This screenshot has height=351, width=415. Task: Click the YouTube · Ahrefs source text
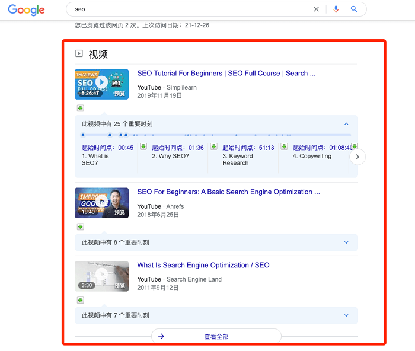tap(161, 206)
